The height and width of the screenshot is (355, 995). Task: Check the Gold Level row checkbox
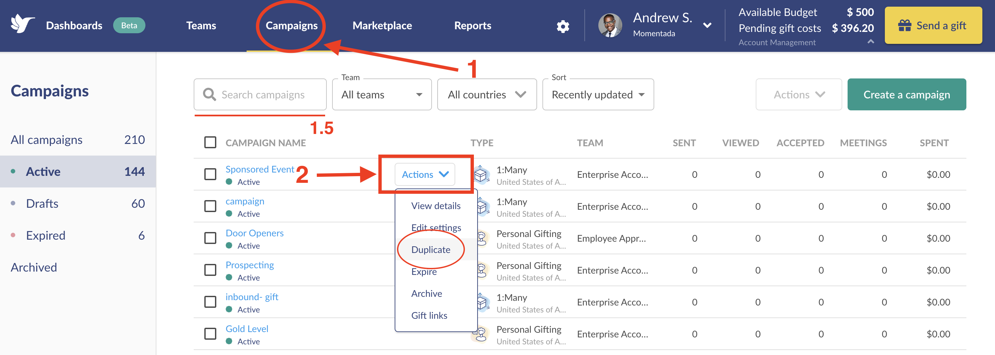click(x=210, y=334)
